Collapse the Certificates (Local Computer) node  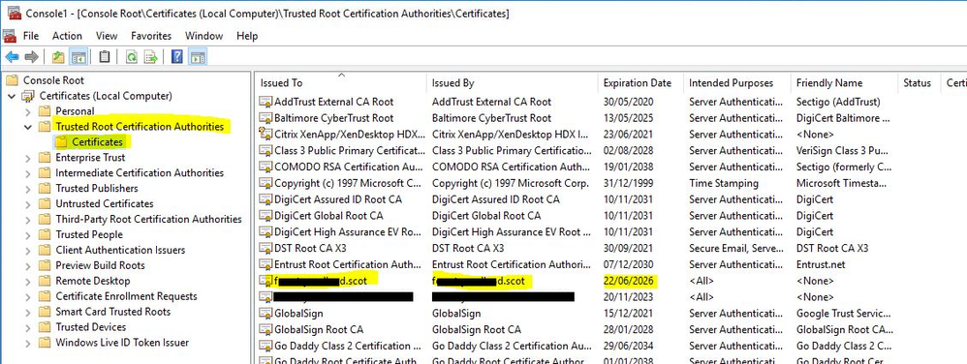pos(11,96)
